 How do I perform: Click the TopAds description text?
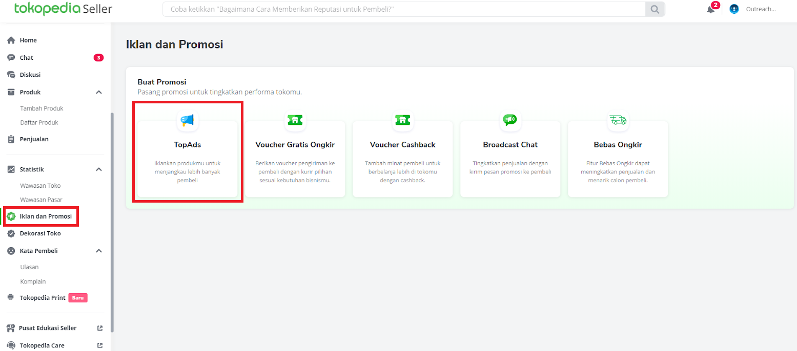[187, 172]
